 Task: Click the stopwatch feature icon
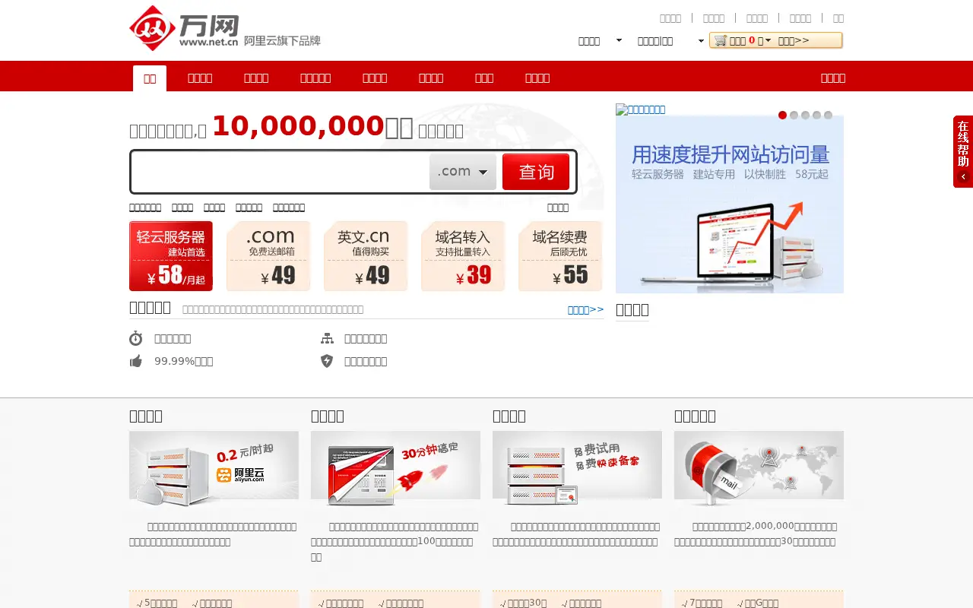136,338
